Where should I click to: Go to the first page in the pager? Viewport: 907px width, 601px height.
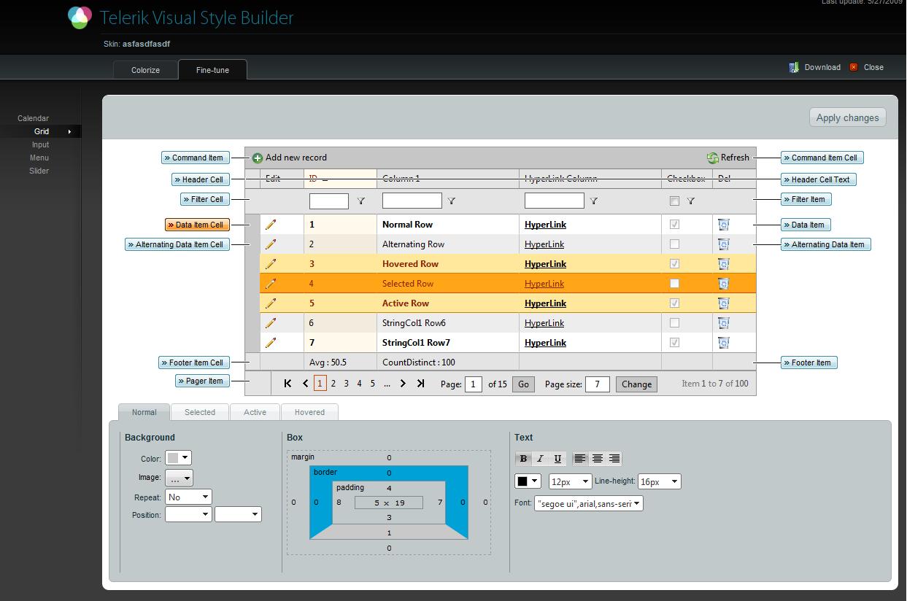pyautogui.click(x=288, y=384)
